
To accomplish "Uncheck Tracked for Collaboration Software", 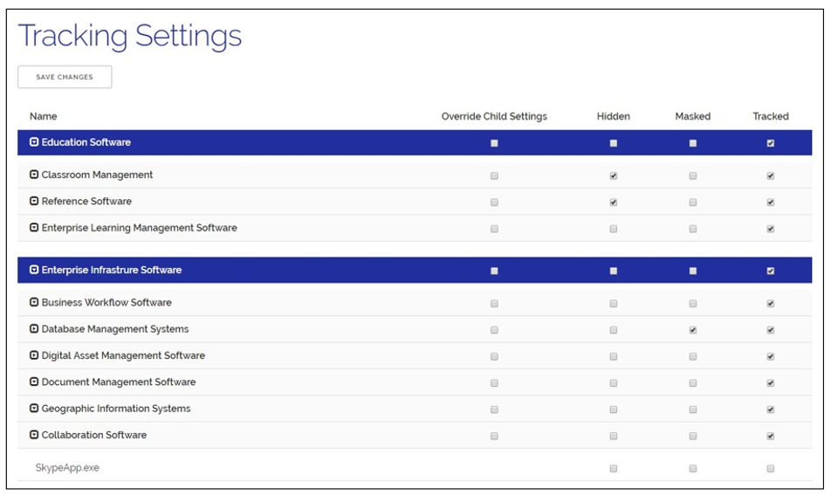I will (x=771, y=437).
